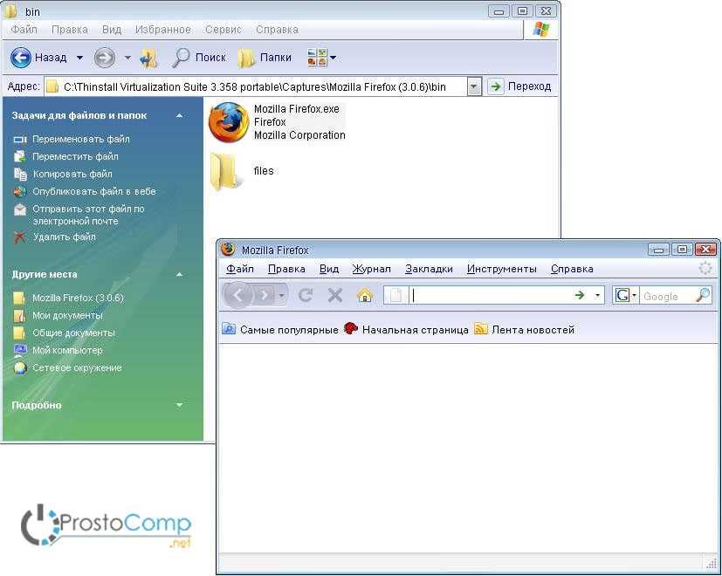
Task: Click the Explorer up-one-level folder icon
Action: coord(148,58)
